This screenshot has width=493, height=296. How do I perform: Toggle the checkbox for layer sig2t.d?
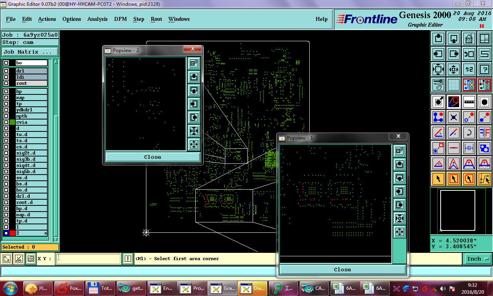point(6,153)
